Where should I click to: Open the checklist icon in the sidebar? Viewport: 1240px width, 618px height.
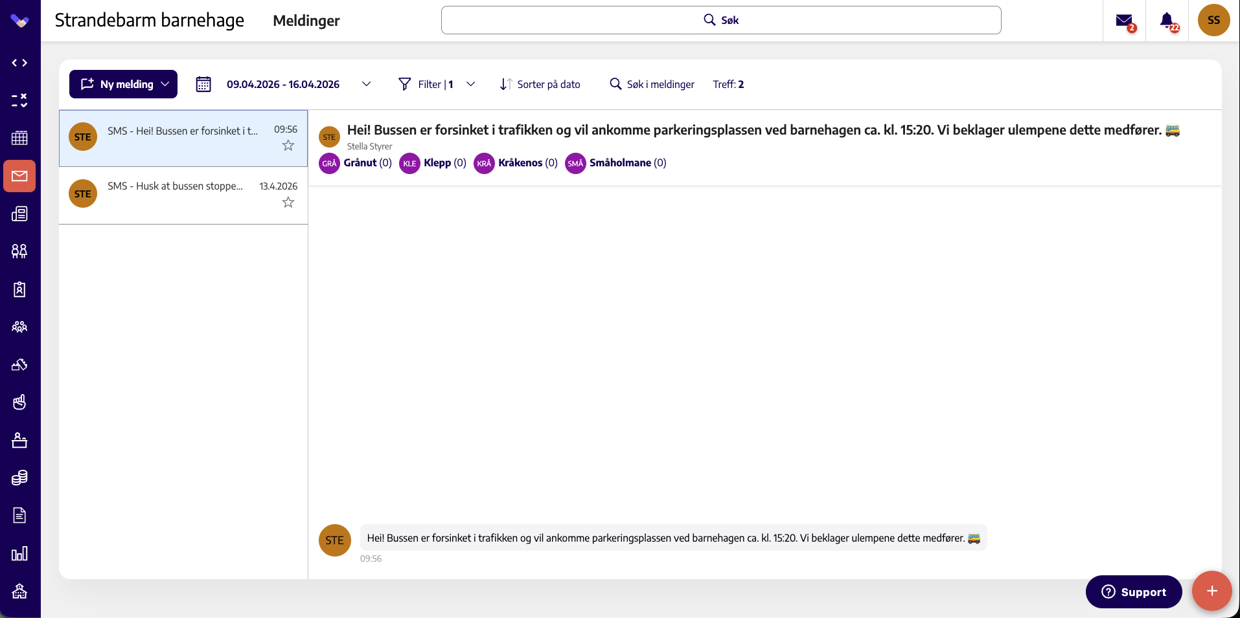19,100
